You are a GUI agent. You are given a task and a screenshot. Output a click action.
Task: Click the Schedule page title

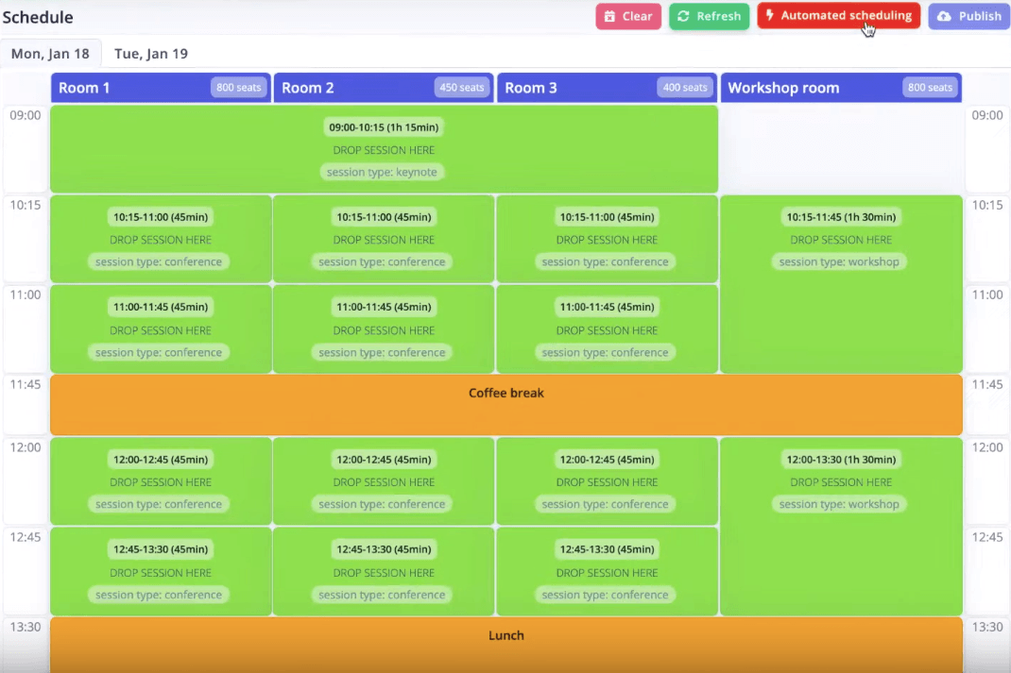[38, 17]
